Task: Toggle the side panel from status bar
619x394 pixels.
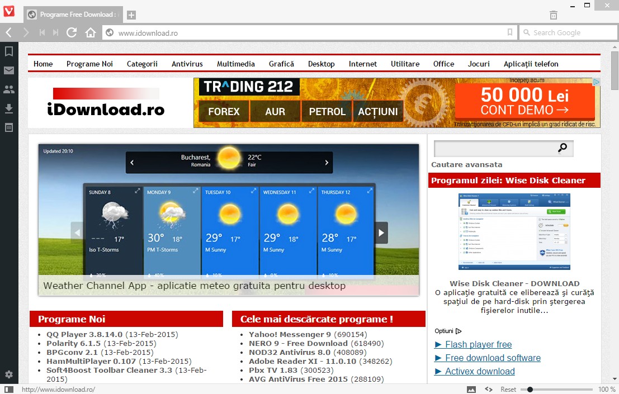Action: (9, 390)
